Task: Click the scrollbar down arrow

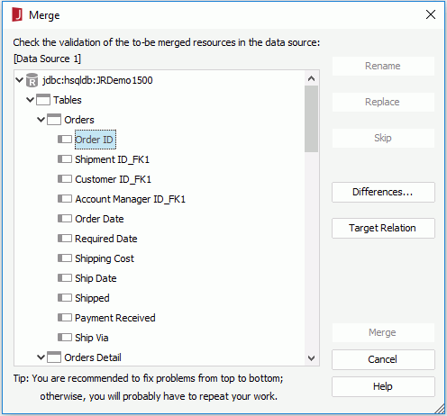Action: (x=312, y=358)
